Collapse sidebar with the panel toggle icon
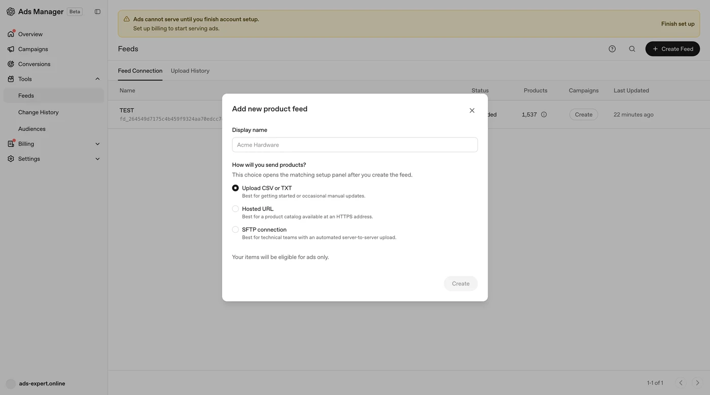The width and height of the screenshot is (710, 395). [97, 12]
